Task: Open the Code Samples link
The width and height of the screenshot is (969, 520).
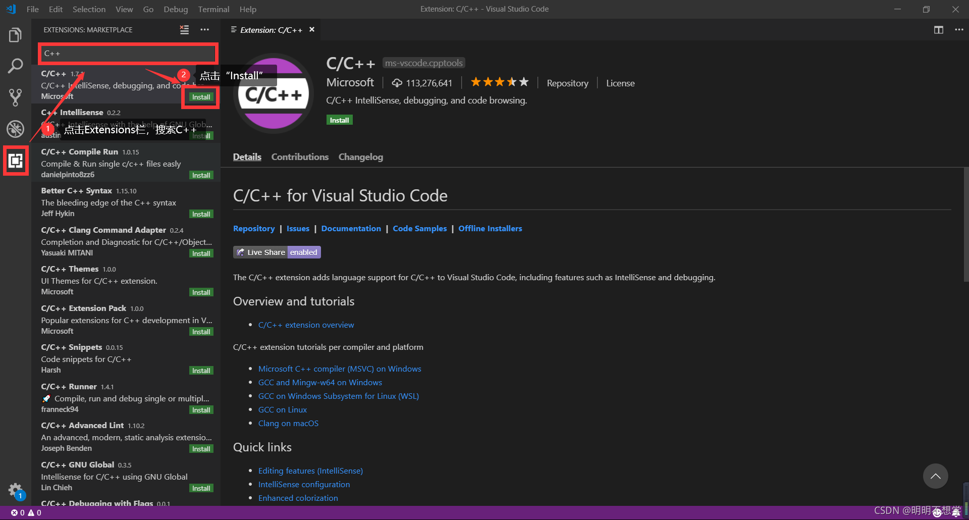Action: click(419, 229)
